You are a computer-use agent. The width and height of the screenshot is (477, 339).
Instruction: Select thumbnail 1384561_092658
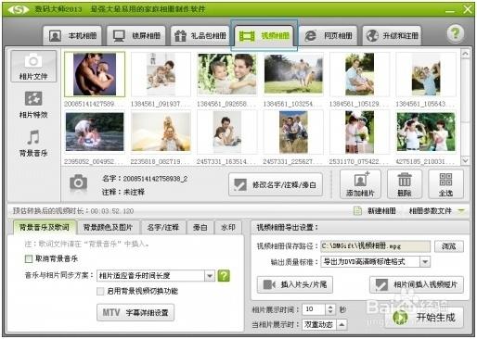click(x=227, y=74)
